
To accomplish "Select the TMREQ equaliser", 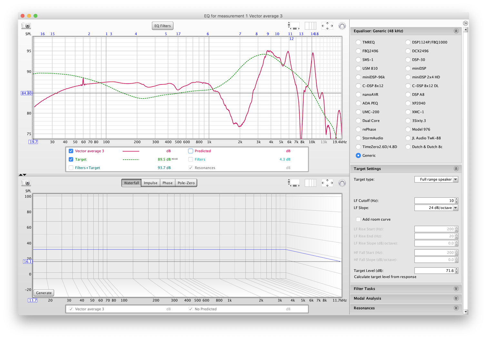I will coord(358,42).
